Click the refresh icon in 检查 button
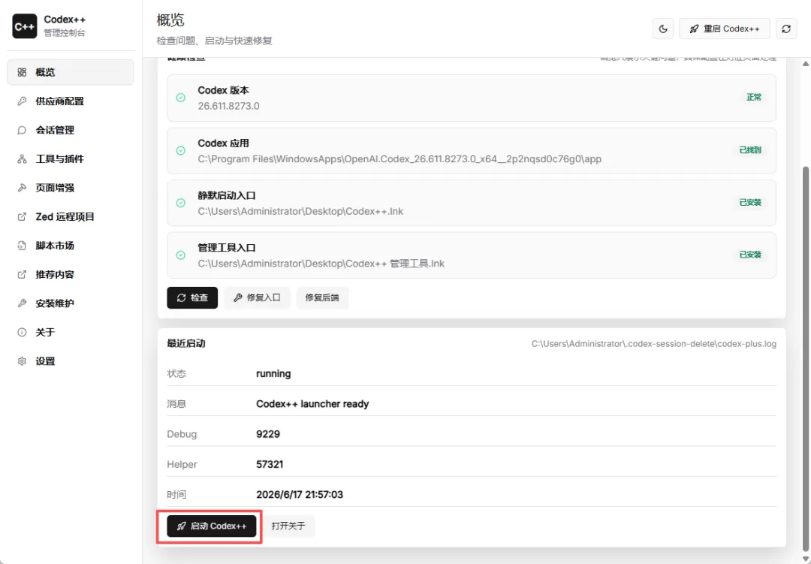Screen dimensions: 811x564 [182, 297]
